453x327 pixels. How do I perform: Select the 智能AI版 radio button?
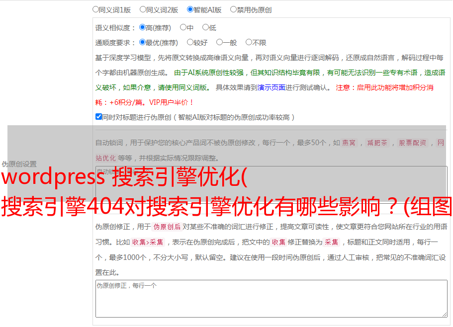pyautogui.click(x=190, y=9)
